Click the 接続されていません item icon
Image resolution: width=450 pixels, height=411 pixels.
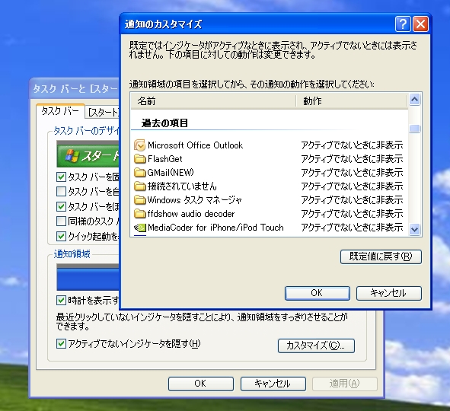click(140, 186)
